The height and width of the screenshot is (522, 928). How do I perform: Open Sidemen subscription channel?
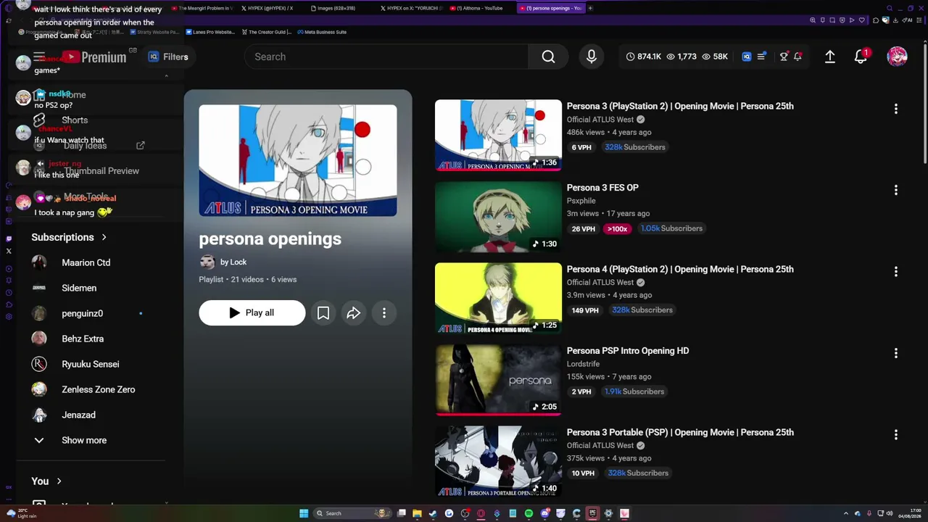79,288
